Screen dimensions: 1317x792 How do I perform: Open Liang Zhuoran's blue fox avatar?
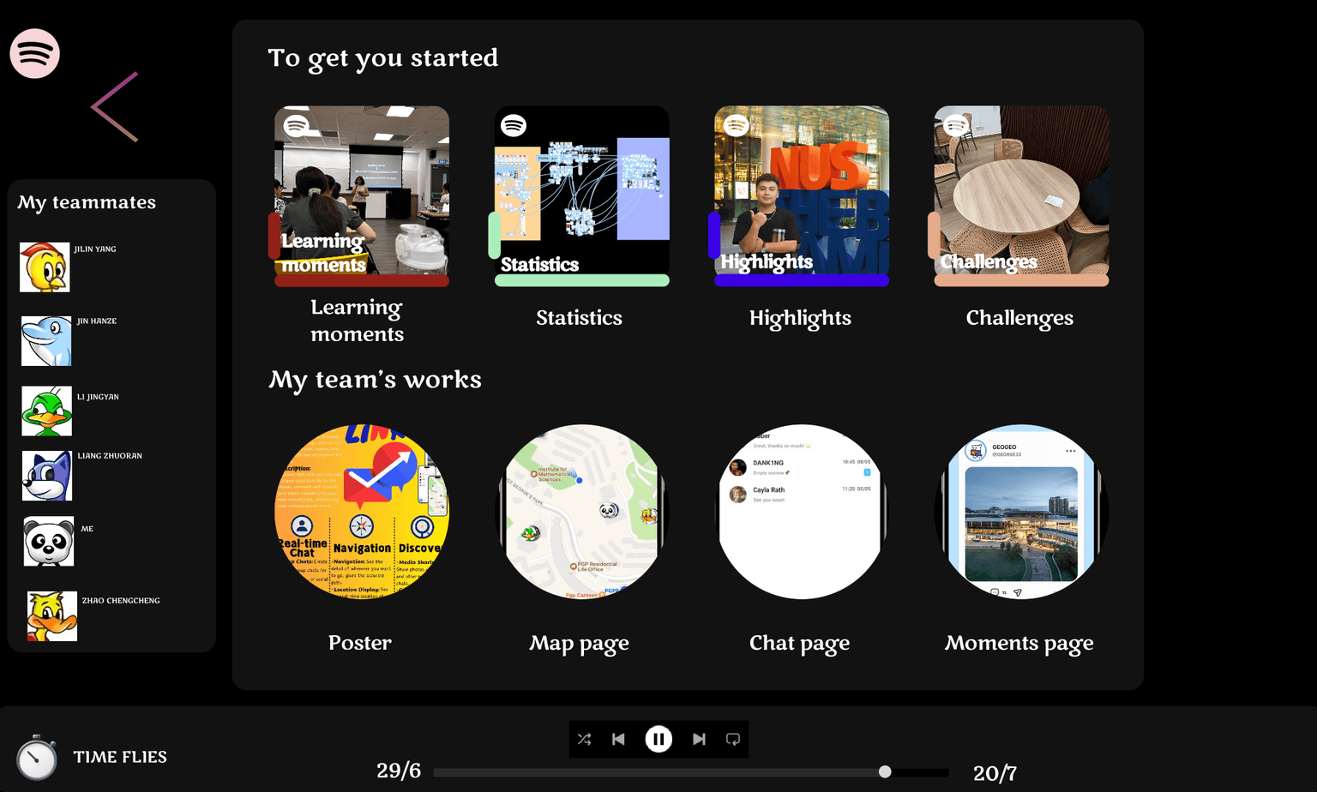coord(47,476)
